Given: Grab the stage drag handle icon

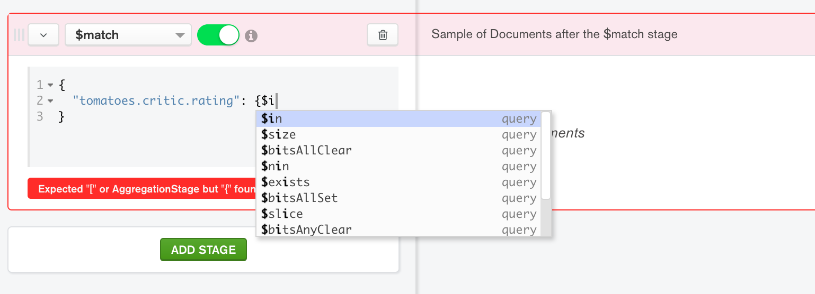Looking at the screenshot, I should click(19, 35).
